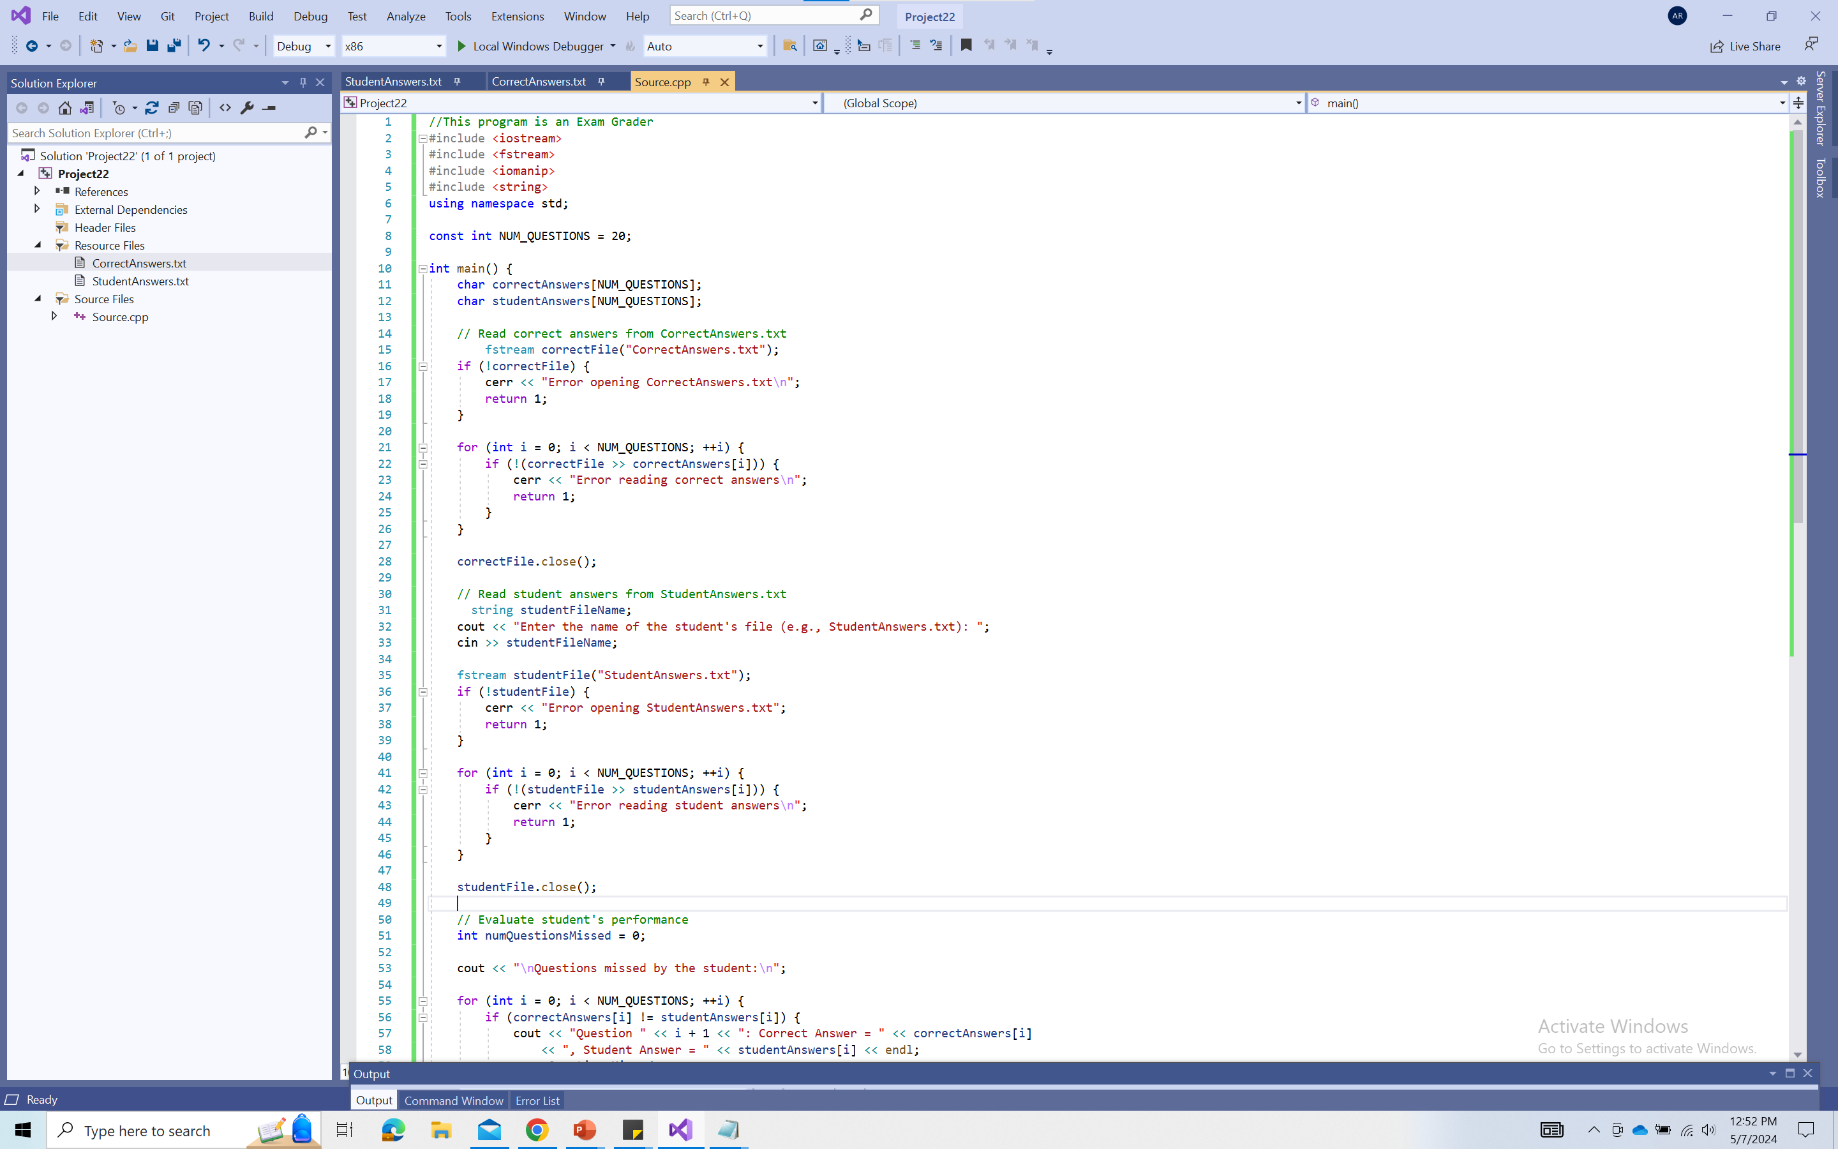Open the Debug menu

(310, 16)
